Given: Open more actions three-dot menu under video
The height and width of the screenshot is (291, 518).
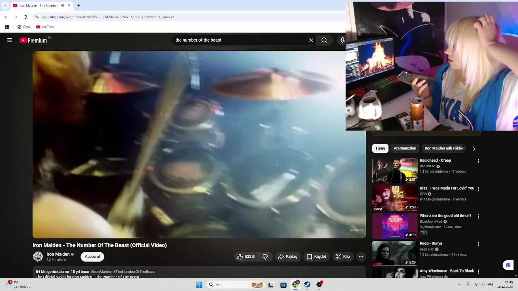Looking at the screenshot, I should tap(361, 257).
